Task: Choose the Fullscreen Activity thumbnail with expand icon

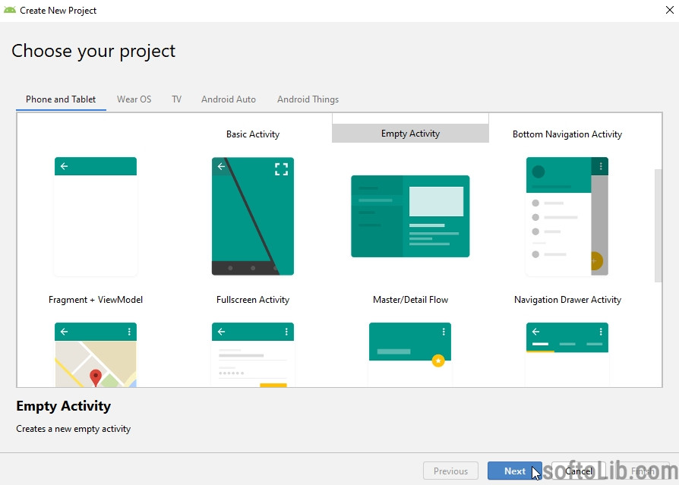Action: [253, 216]
